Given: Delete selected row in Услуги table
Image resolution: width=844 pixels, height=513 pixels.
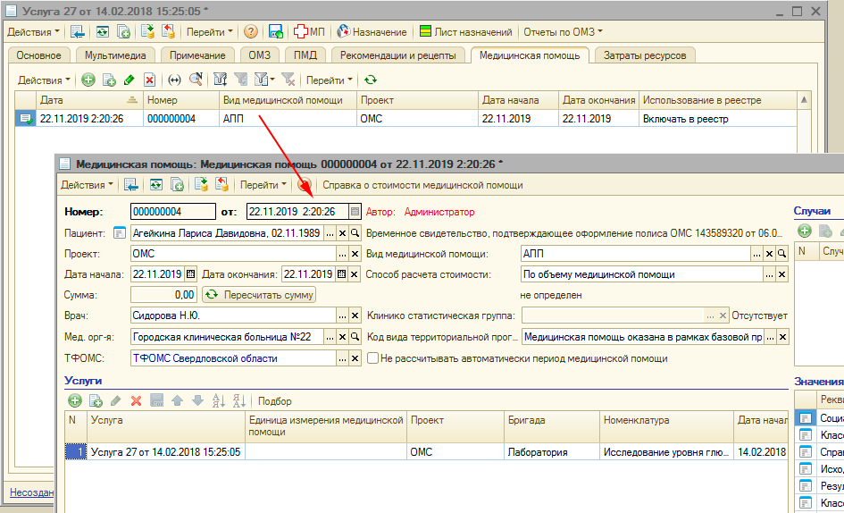Looking at the screenshot, I should click(x=137, y=401).
